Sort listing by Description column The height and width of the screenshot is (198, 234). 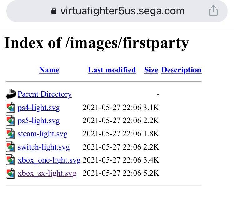pos(181,70)
